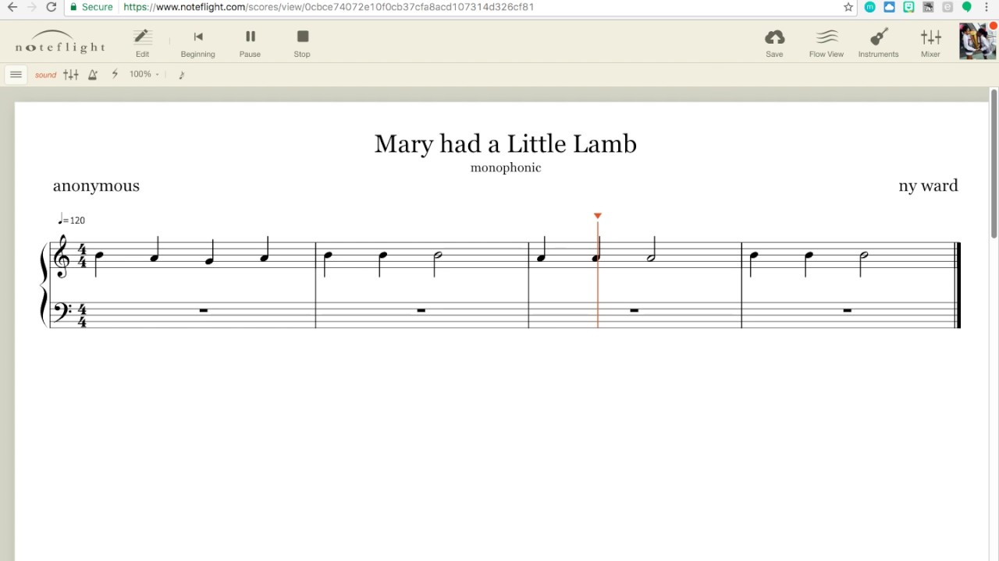Viewport: 999px width, 561px height.
Task: Select bass staff rest in measure one
Action: pyautogui.click(x=203, y=310)
